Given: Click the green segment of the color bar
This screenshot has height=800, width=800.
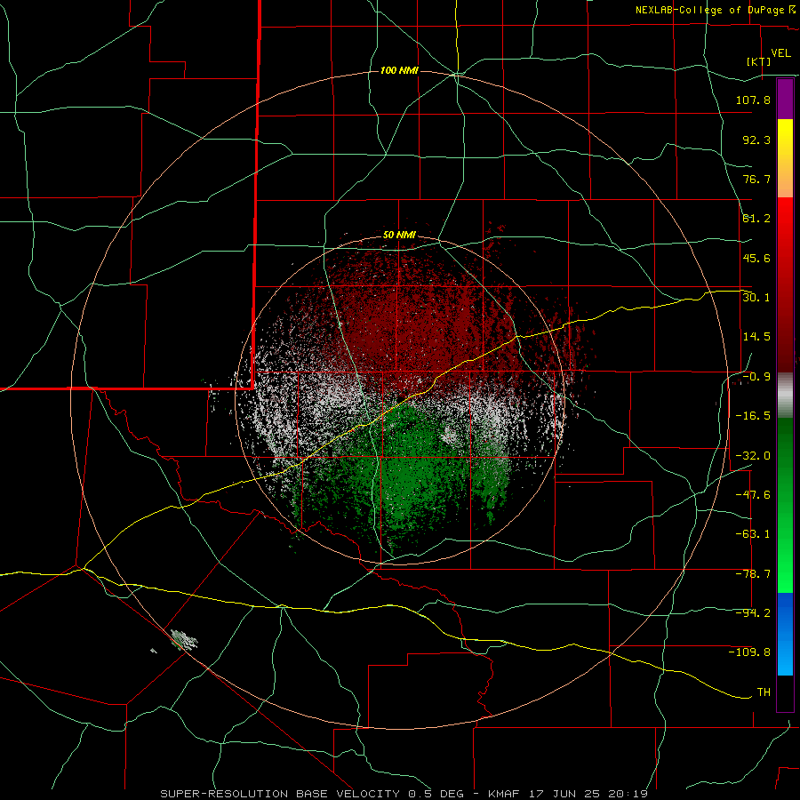Looking at the screenshot, I should point(785,505).
